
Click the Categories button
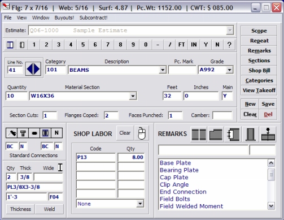[x=259, y=80]
